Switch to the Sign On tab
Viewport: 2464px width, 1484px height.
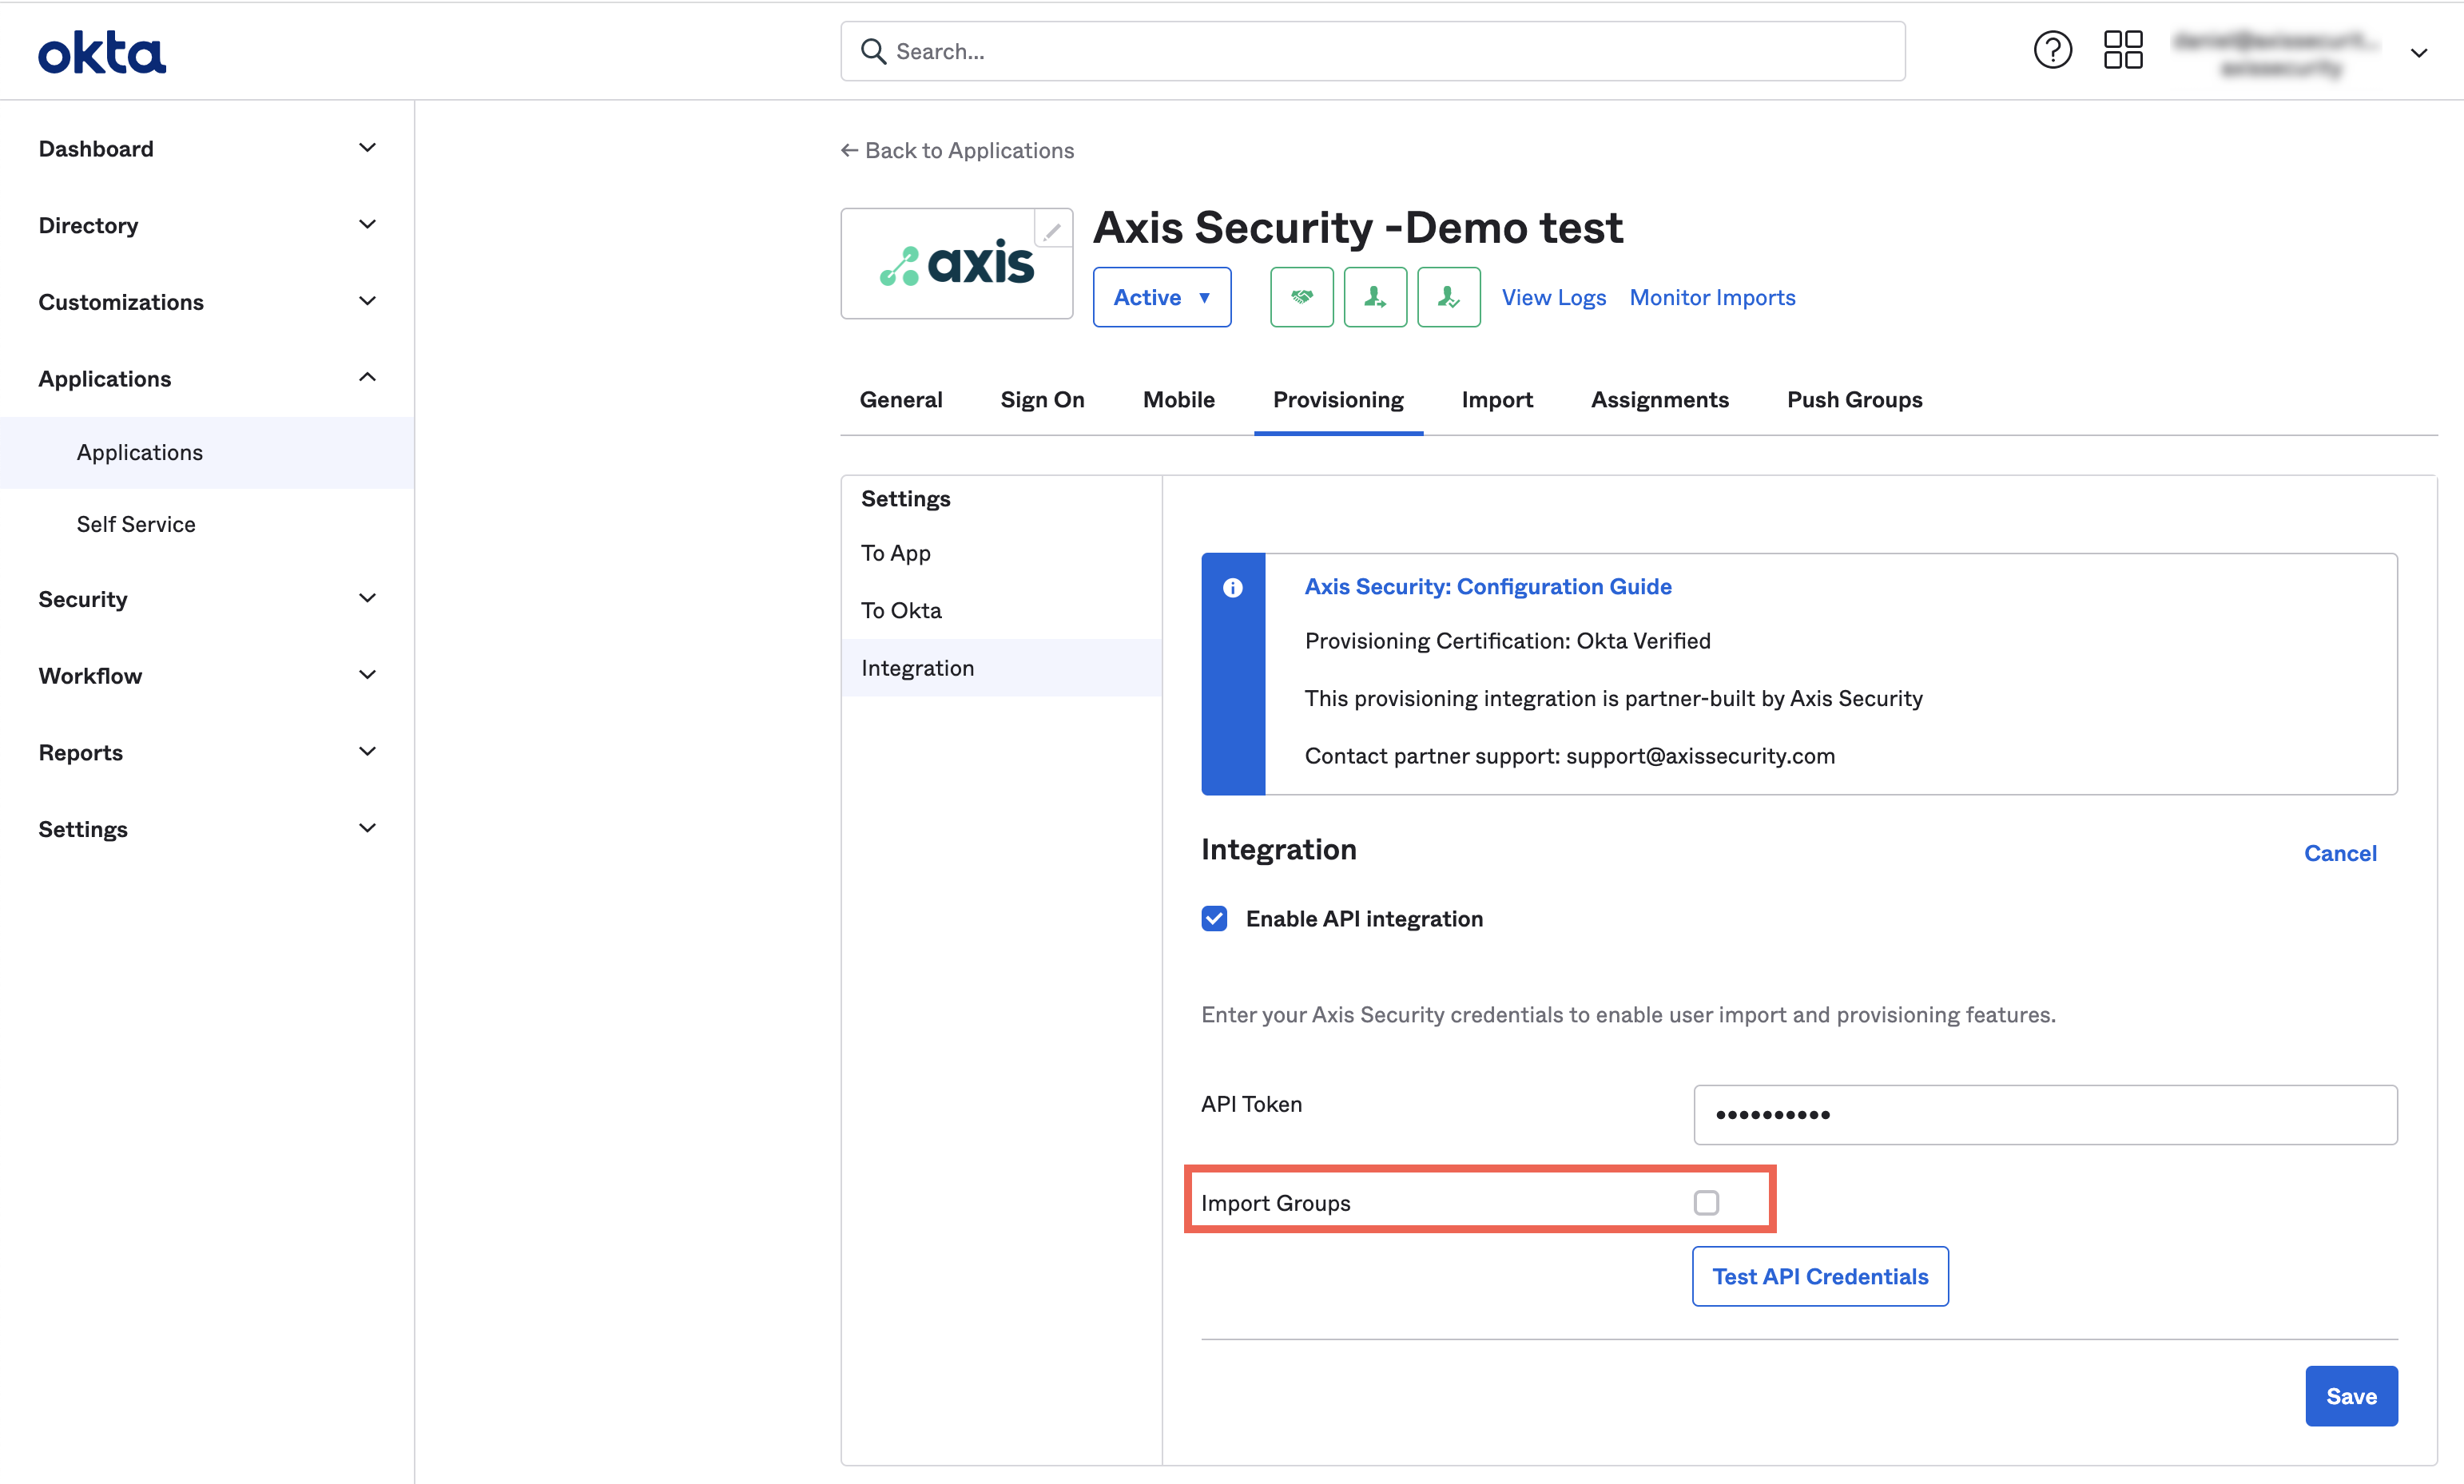[x=1042, y=400]
